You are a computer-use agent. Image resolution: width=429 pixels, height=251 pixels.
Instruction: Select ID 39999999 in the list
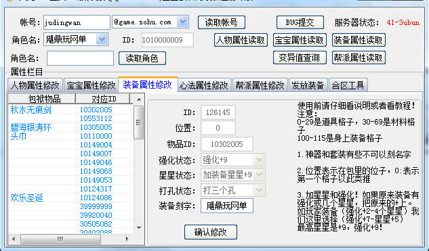pos(96,206)
